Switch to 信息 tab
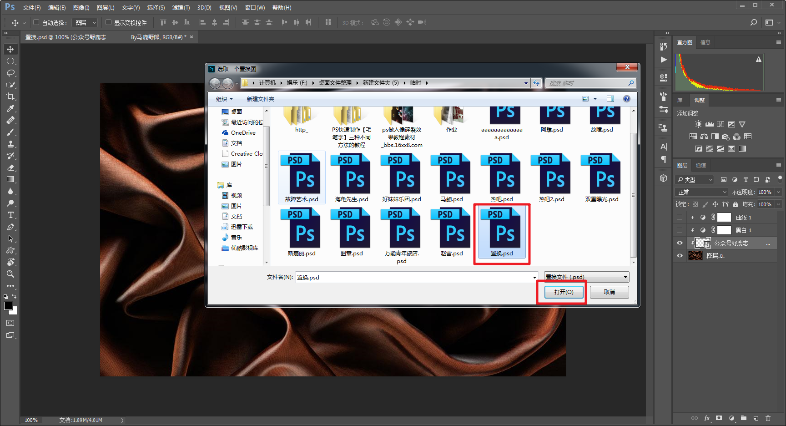The height and width of the screenshot is (426, 786). pos(705,42)
